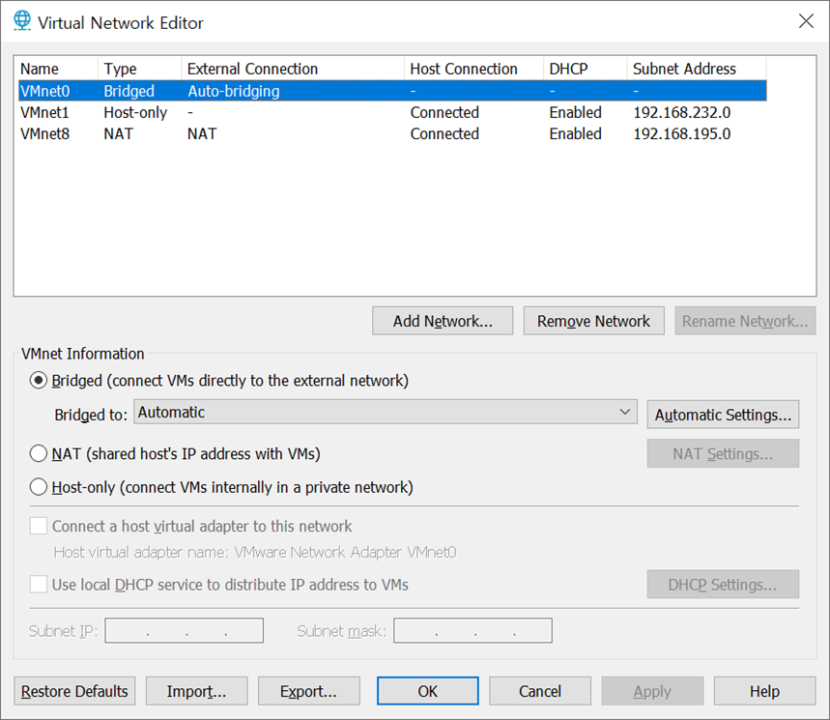The width and height of the screenshot is (830, 720).
Task: Open Help for the network editor
Action: coord(764,691)
